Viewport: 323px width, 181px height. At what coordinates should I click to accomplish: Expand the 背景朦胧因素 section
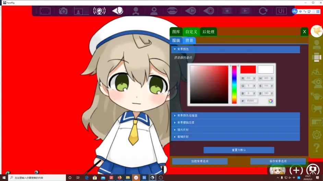coord(236,123)
